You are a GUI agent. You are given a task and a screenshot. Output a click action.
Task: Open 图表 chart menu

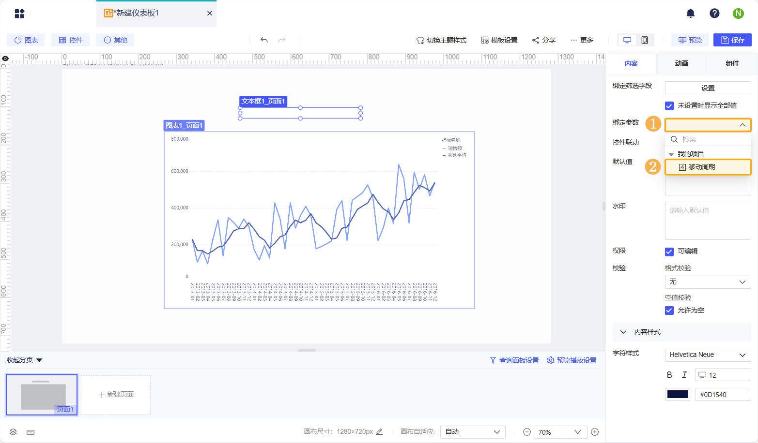pos(26,40)
